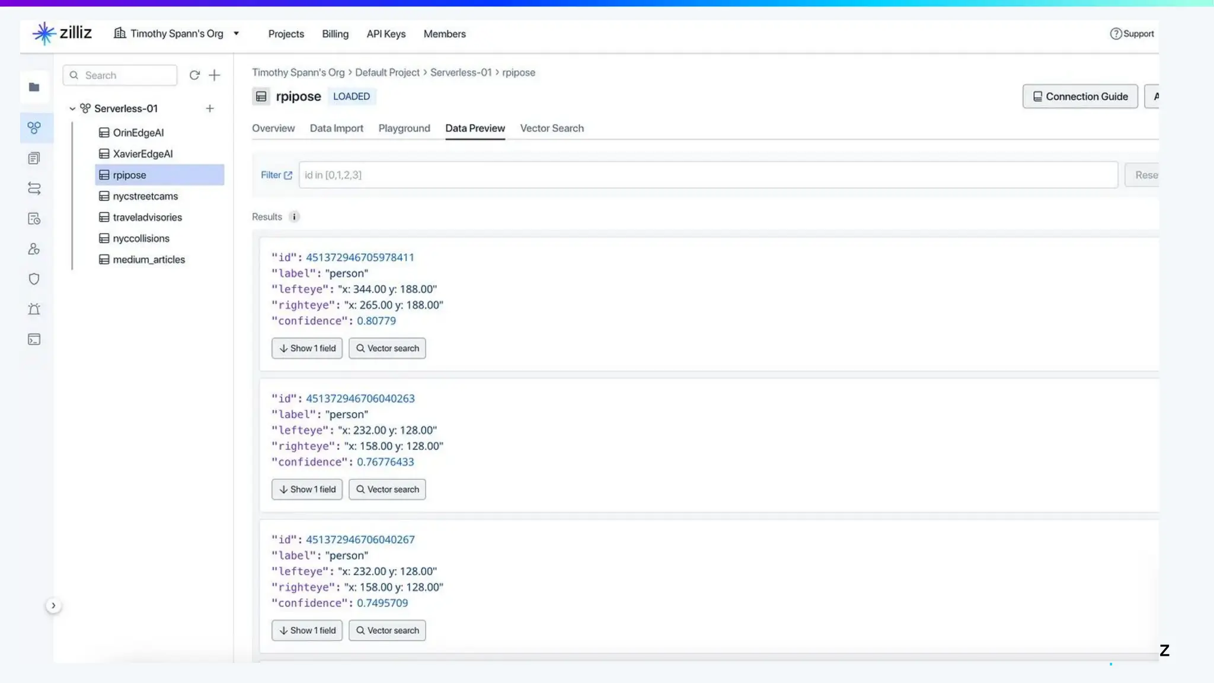Vector search the confidence 0.7495709 record

point(387,630)
